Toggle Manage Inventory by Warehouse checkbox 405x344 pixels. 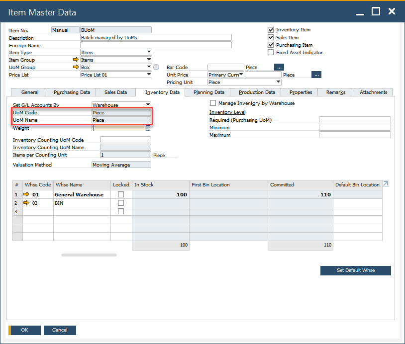click(x=213, y=103)
